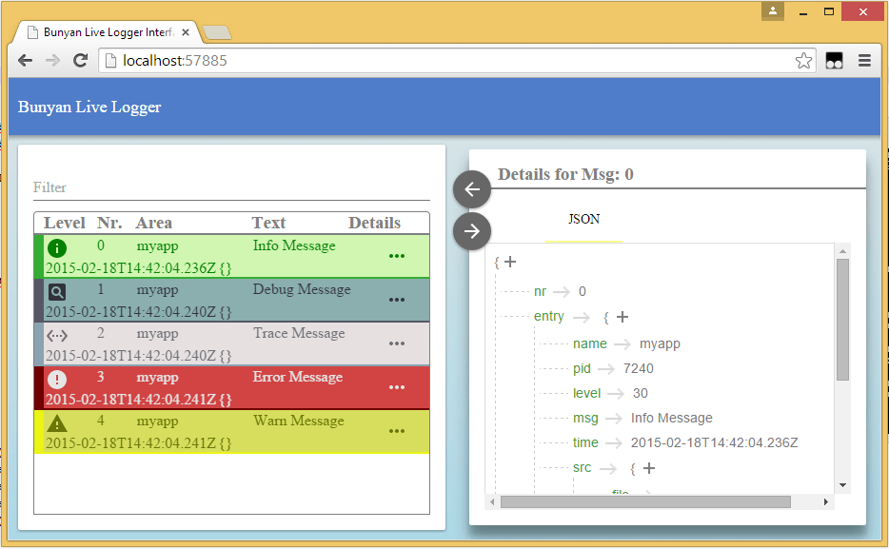The image size is (889, 549).
Task: Click the bookmark star in the address bar
Action: tap(803, 60)
